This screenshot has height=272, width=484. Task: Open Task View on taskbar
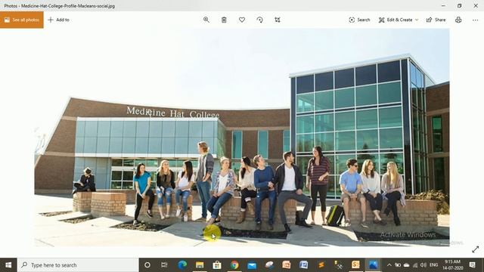pos(164,265)
